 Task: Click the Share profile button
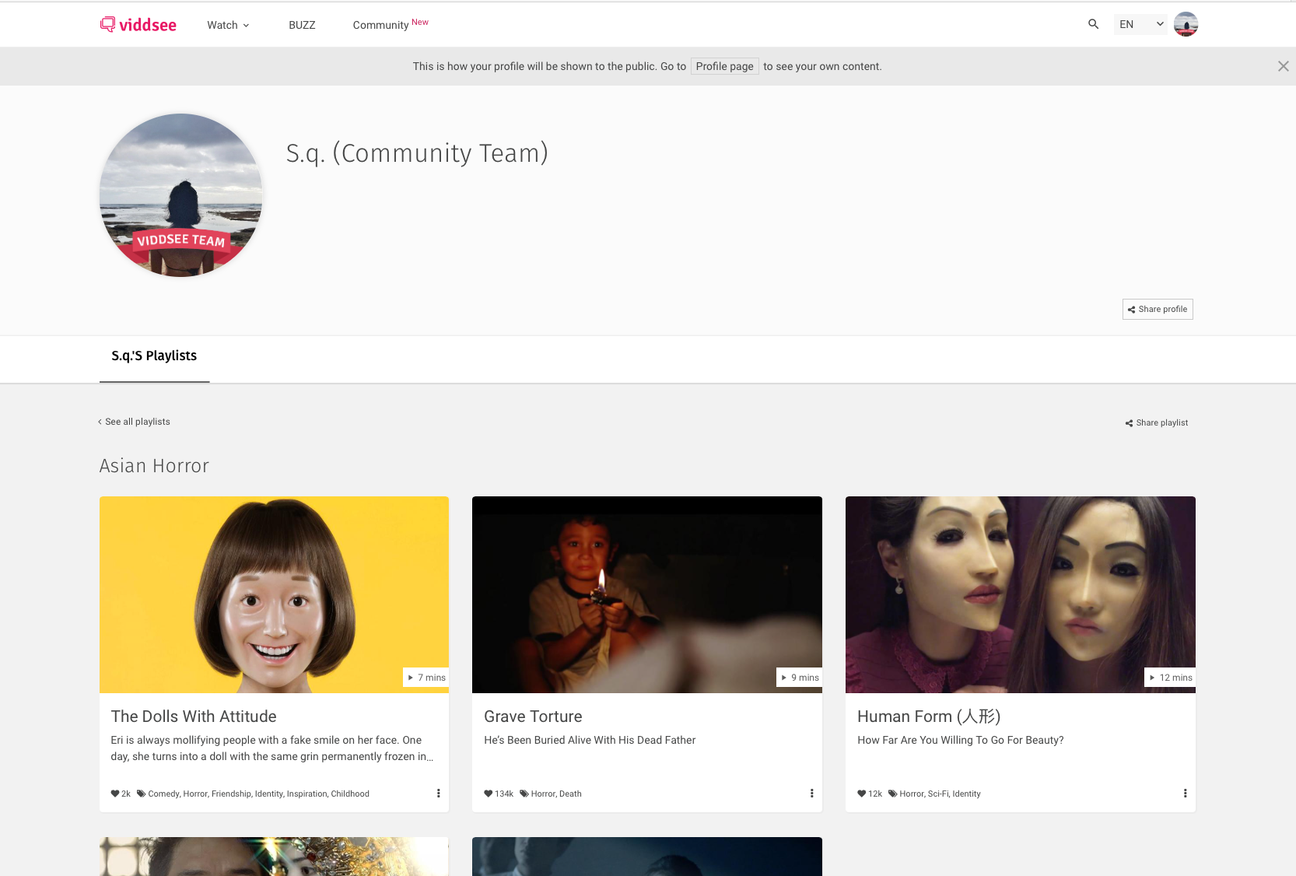[1158, 310]
